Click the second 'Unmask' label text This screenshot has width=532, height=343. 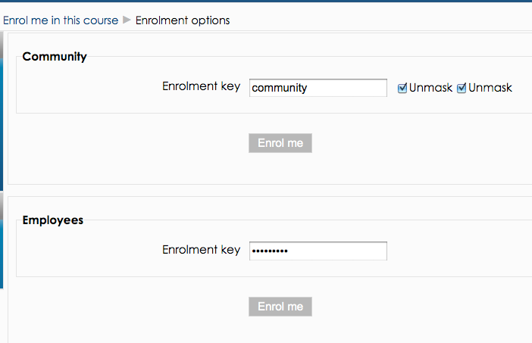click(490, 88)
